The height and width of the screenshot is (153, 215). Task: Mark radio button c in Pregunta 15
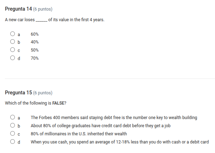(12, 134)
